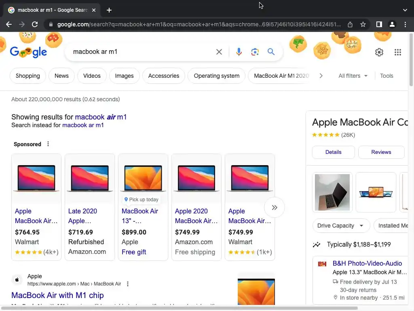Expand the Installed Memory dropdown

(x=391, y=226)
